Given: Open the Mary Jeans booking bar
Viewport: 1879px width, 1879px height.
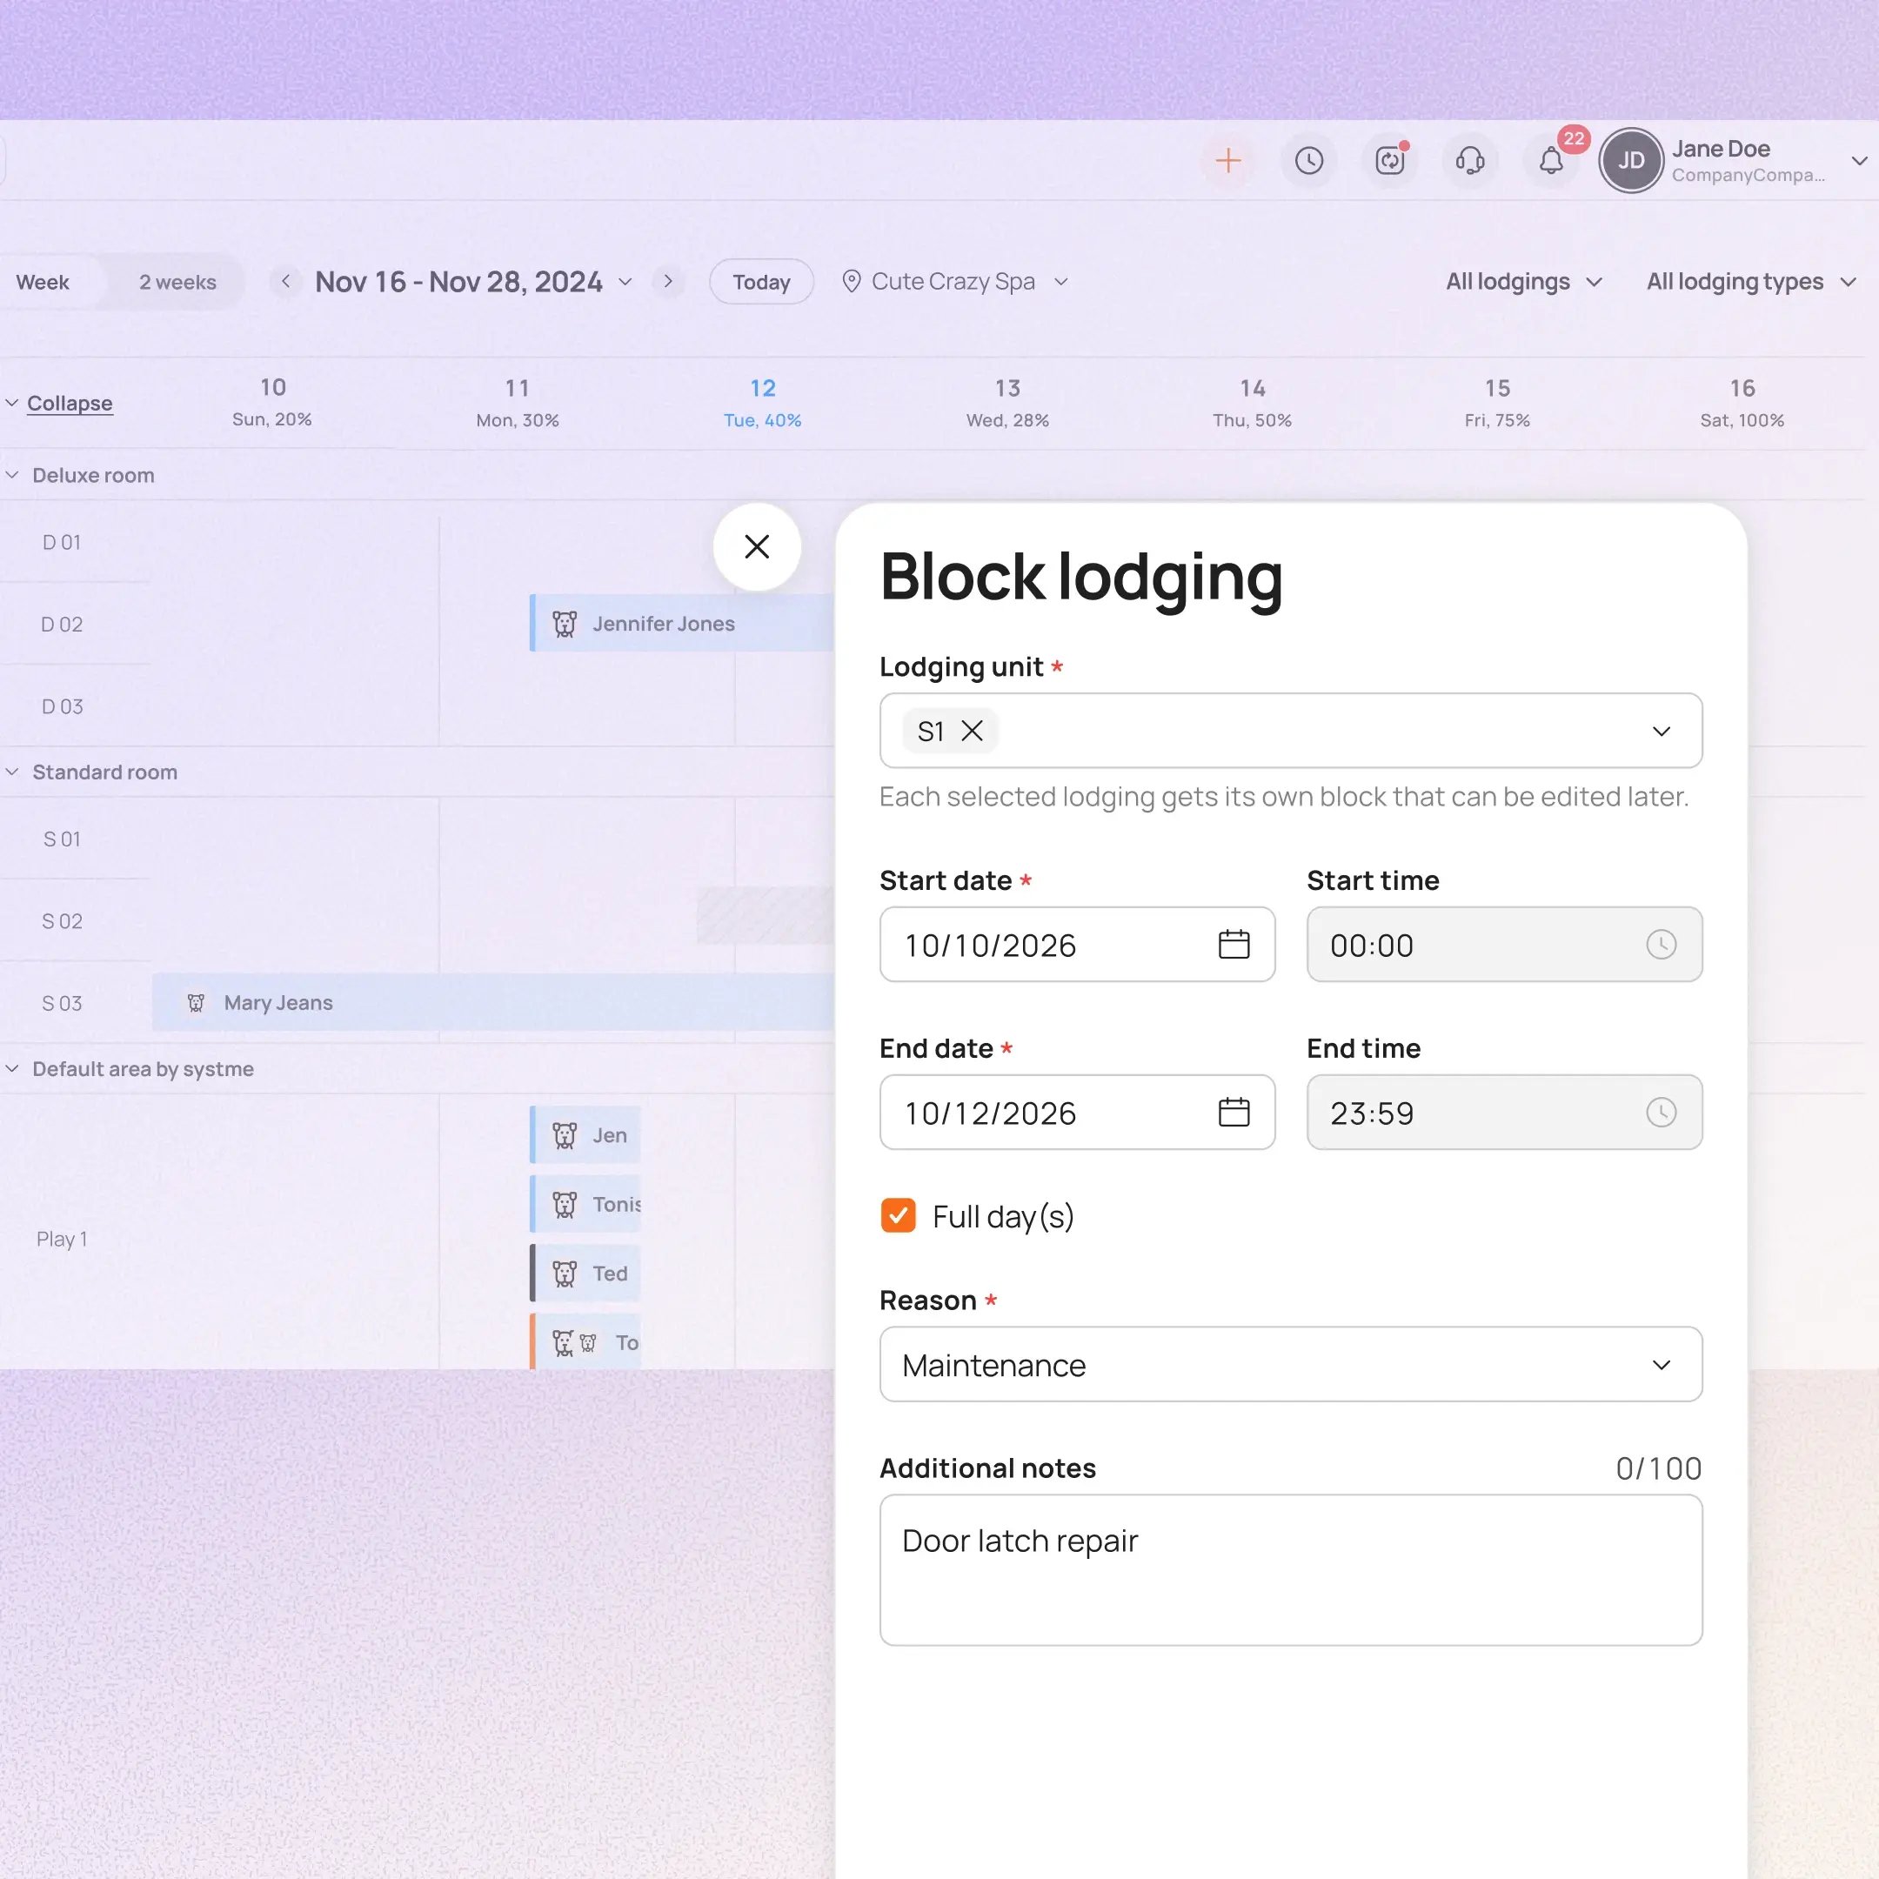Looking at the screenshot, I should [493, 1003].
